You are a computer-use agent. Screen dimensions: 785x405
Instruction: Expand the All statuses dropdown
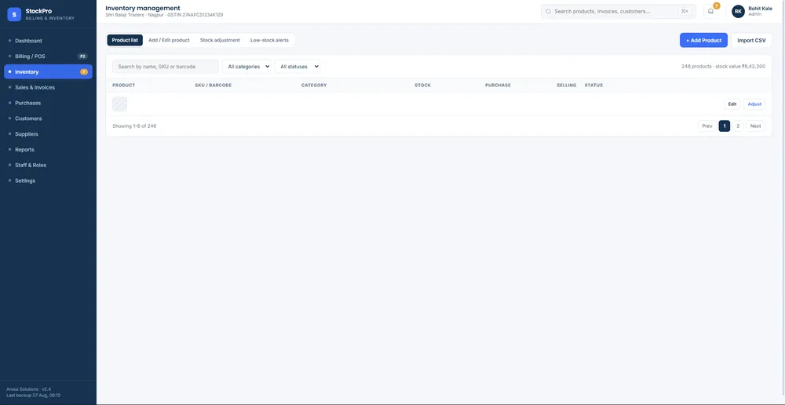tap(298, 66)
